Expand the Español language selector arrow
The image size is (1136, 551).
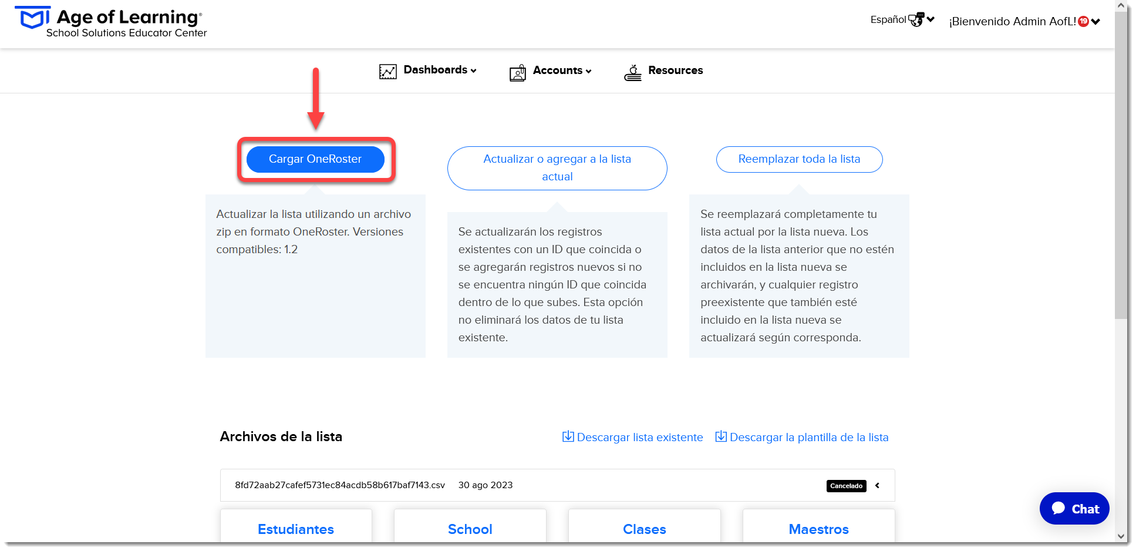[x=931, y=19]
